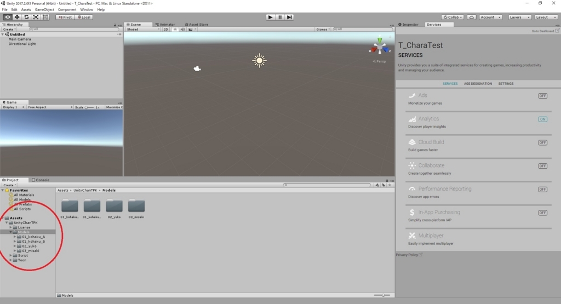Viewport: 561px width, 304px height.
Task: Open the Shaded draw mode dropdown
Action: pos(143,30)
